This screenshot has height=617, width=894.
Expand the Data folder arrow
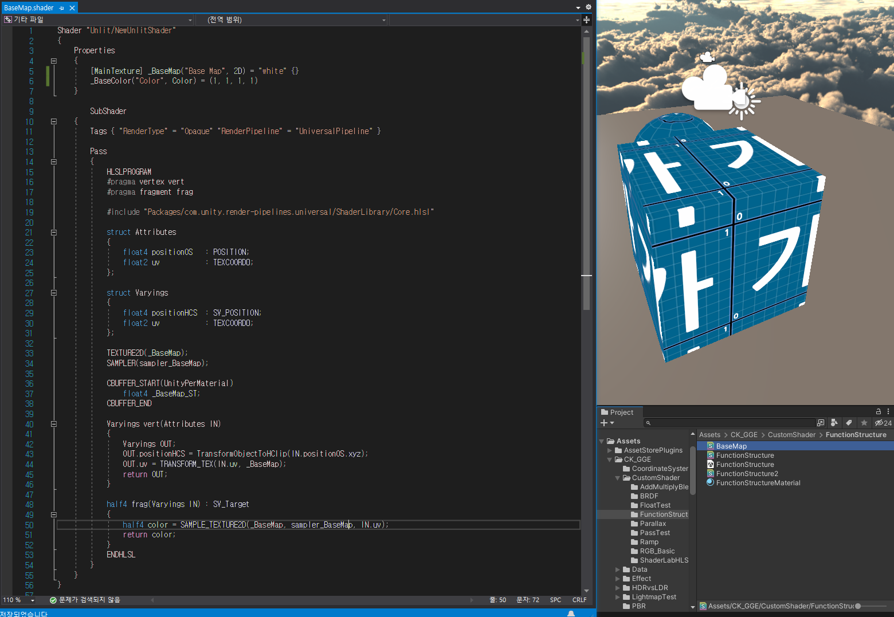618,569
